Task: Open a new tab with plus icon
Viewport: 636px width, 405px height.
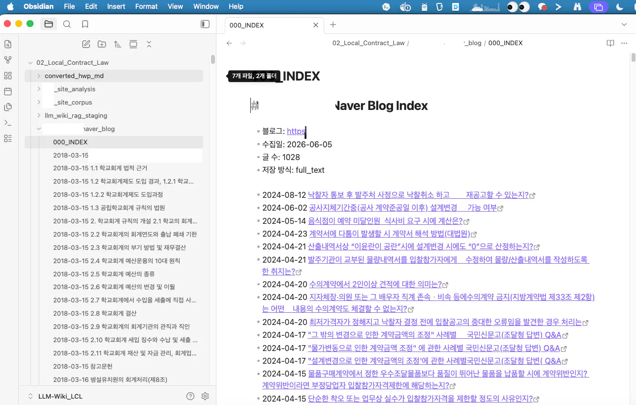Action: 333,25
